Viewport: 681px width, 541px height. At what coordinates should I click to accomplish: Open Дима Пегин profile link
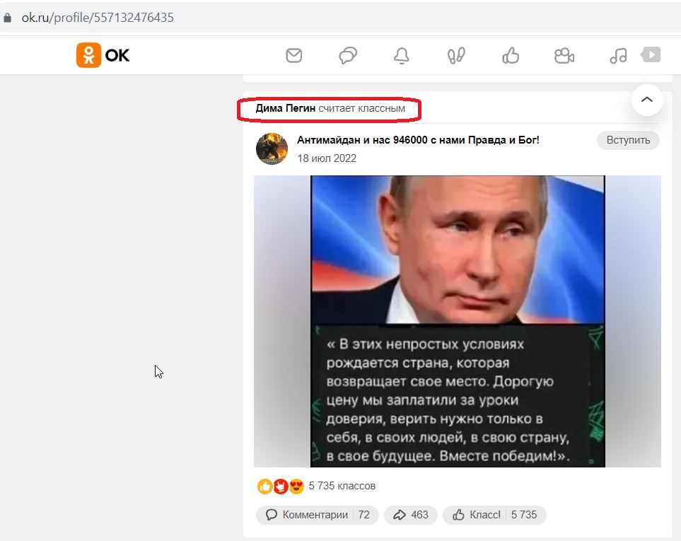(x=286, y=108)
